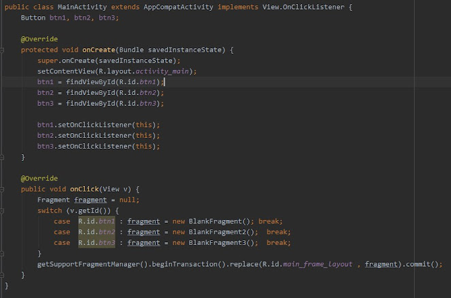Click the onClick method name
Viewport: 451px width, 298px height.
[x=85, y=189]
